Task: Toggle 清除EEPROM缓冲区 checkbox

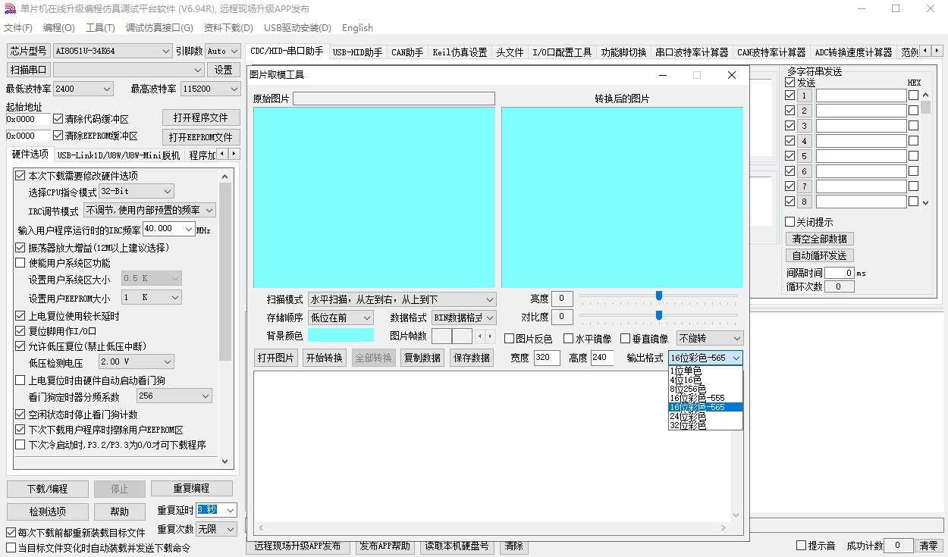Action: (58, 136)
